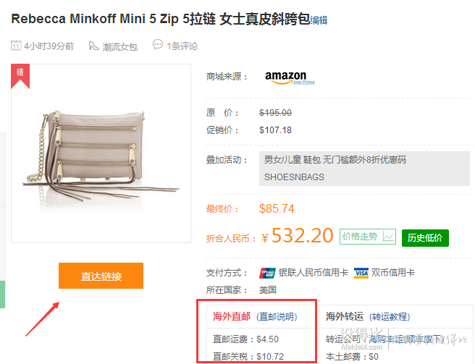Switch to the 海外转运 tab
This screenshot has width=475, height=364.
pyautogui.click(x=345, y=316)
